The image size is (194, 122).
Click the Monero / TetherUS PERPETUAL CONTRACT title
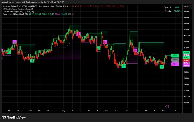(x=20, y=6)
